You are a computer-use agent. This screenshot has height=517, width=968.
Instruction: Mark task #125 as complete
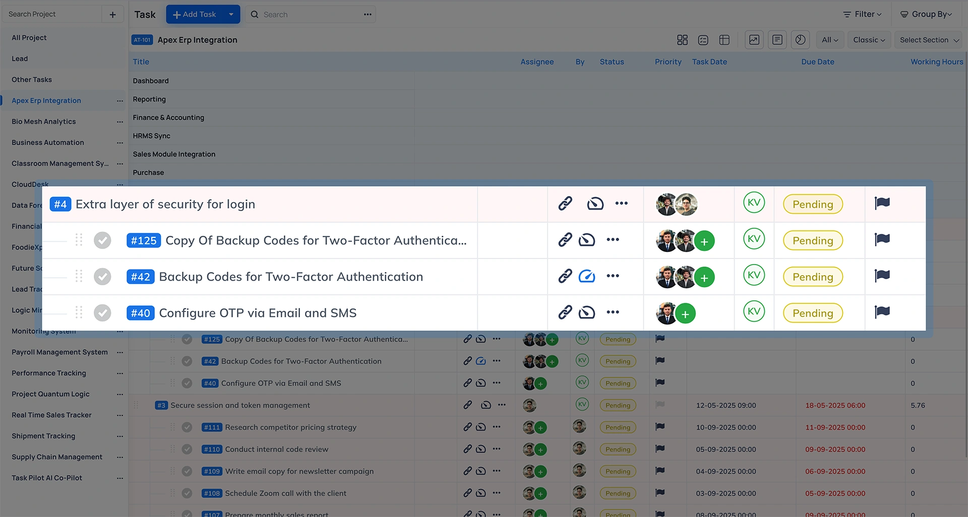102,240
